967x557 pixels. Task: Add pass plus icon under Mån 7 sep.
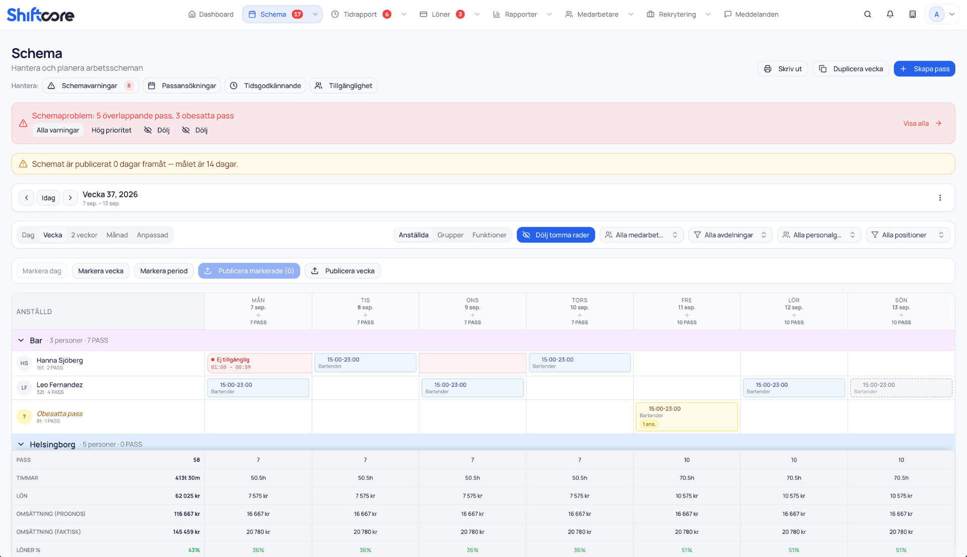point(258,315)
